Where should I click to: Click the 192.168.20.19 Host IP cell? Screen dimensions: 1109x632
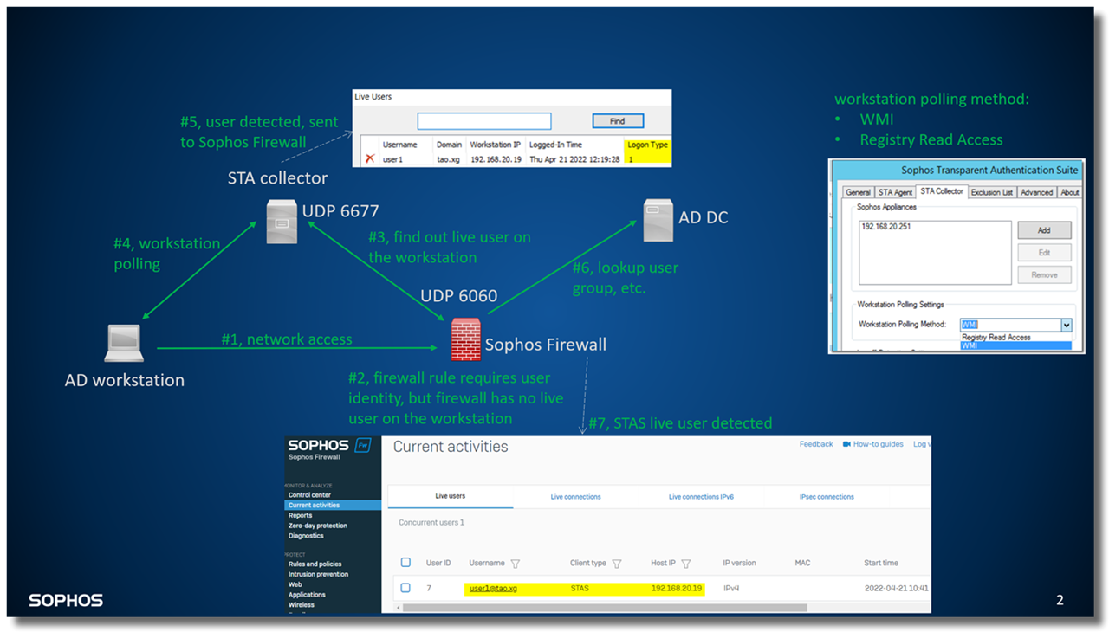(677, 588)
